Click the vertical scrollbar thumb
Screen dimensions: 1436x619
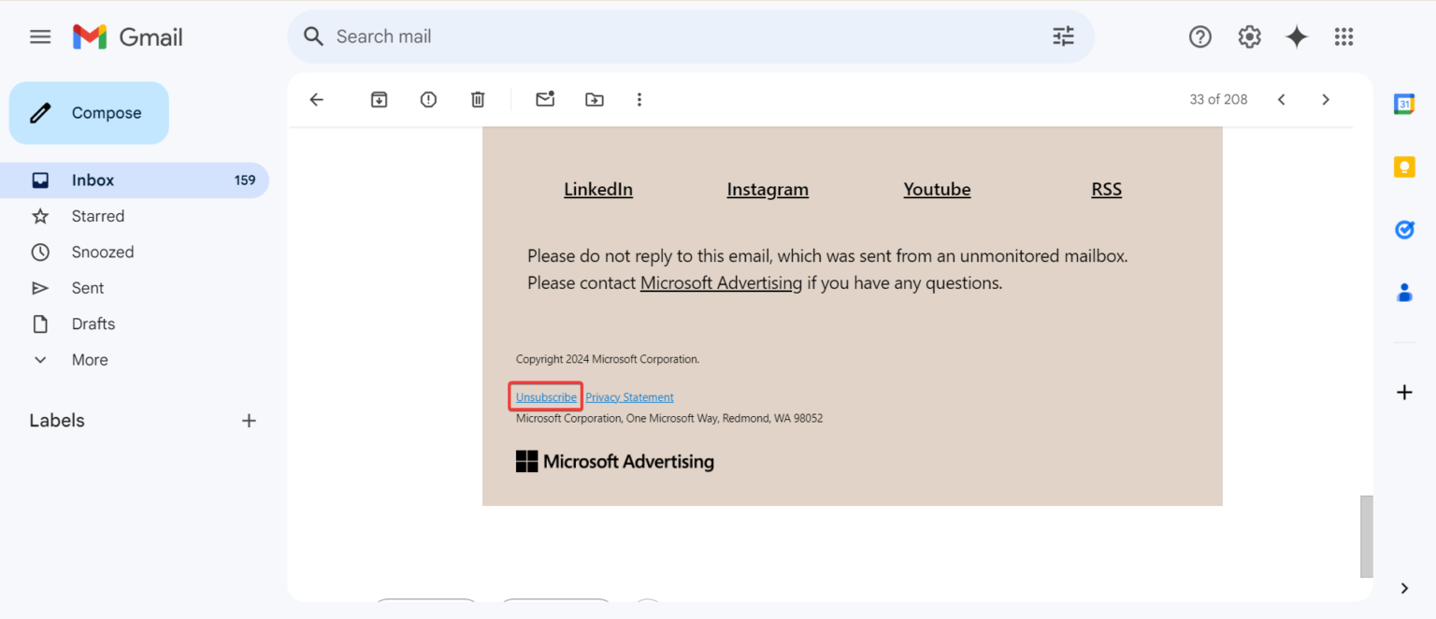point(1366,536)
